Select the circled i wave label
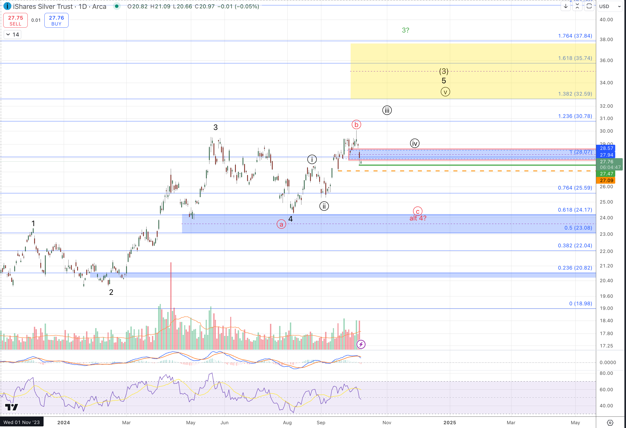 coord(312,159)
